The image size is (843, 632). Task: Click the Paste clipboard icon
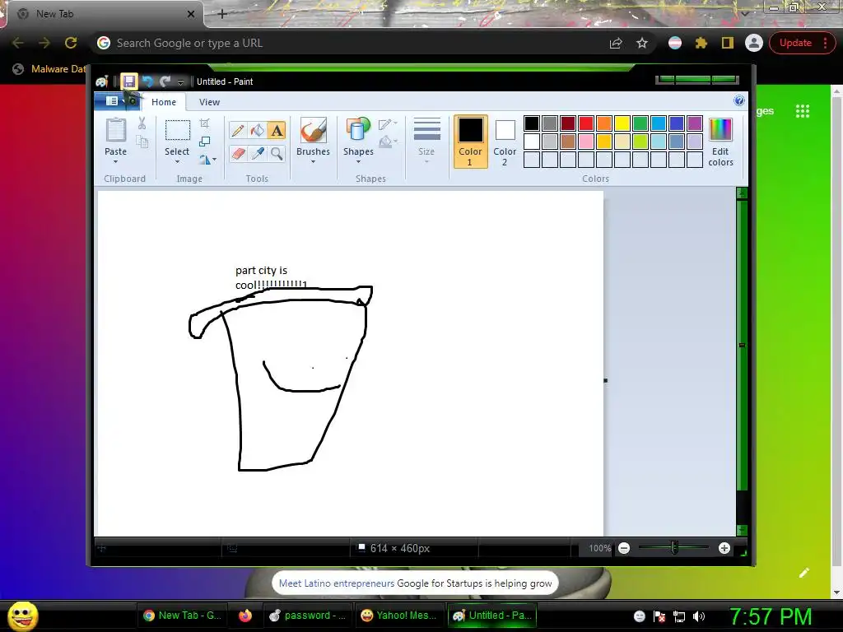click(115, 131)
